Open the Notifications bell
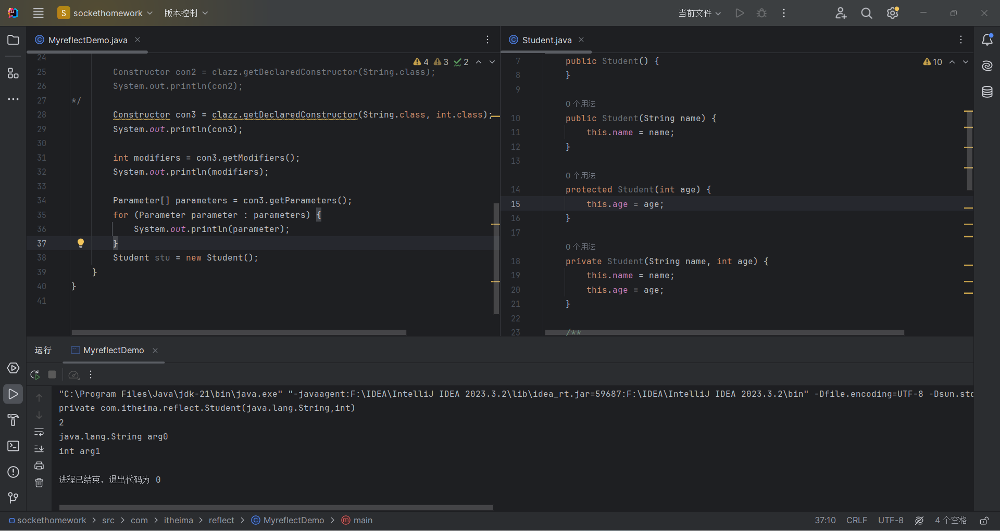Screen dimensions: 1000x531 pos(987,40)
